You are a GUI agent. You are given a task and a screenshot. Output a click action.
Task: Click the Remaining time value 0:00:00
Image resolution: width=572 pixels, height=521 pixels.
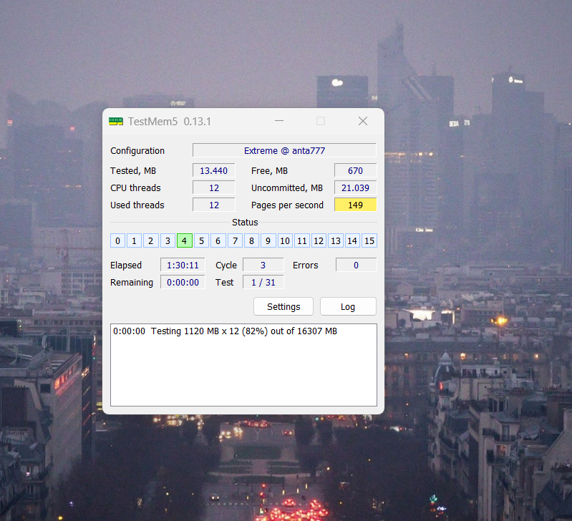click(183, 282)
